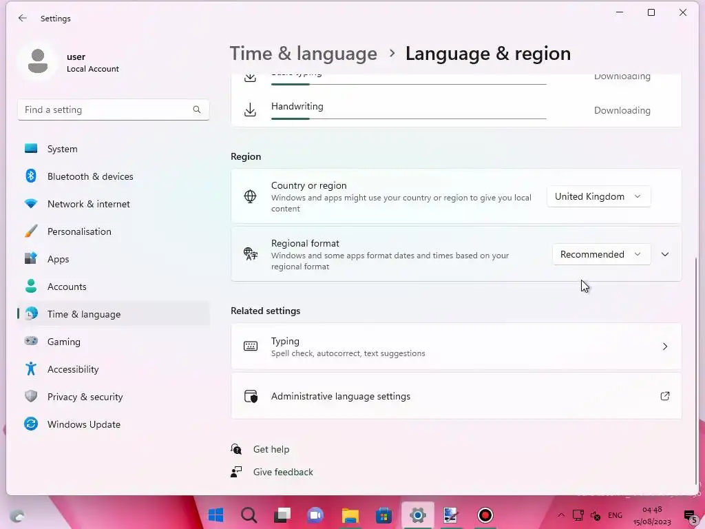Click the Give feedback icon
705x529 pixels.
(x=236, y=471)
